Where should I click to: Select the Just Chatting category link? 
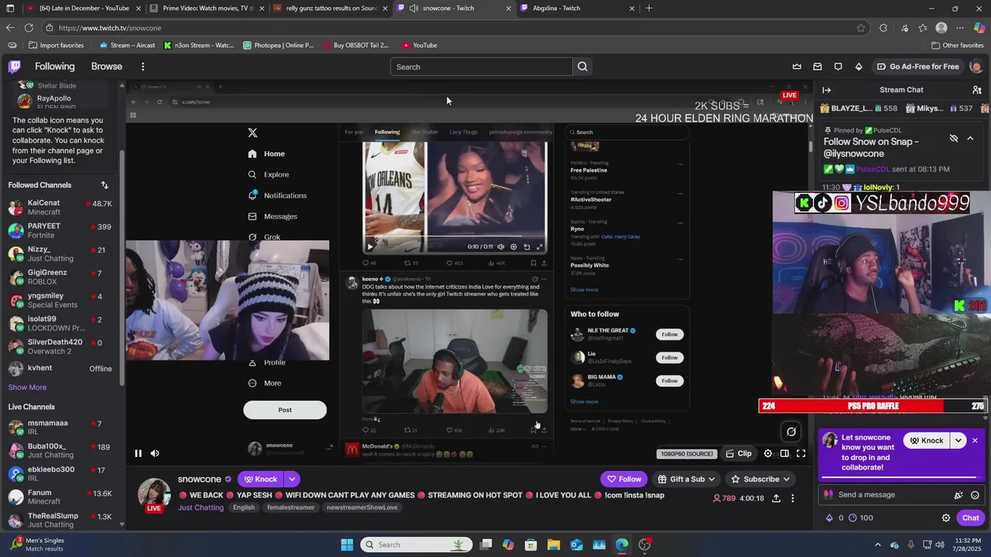201,507
